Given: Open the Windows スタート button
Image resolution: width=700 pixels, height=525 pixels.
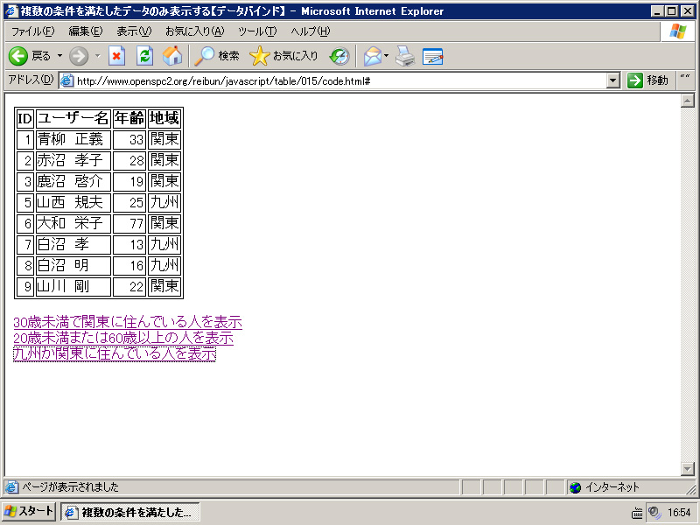Looking at the screenshot, I should tap(29, 512).
